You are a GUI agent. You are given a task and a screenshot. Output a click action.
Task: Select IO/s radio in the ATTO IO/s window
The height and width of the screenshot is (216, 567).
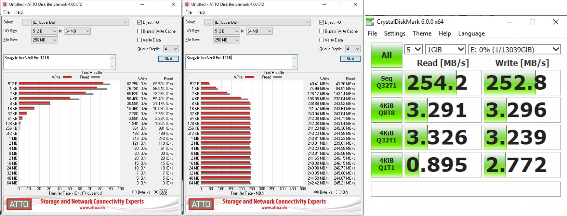coord(156,192)
